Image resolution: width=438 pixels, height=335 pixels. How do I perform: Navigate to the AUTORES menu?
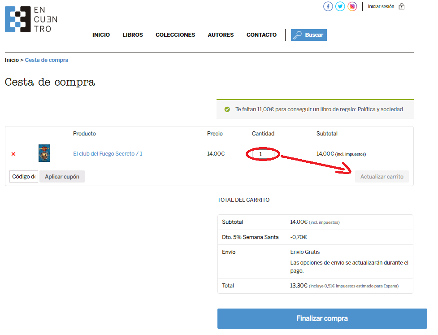[x=221, y=35]
